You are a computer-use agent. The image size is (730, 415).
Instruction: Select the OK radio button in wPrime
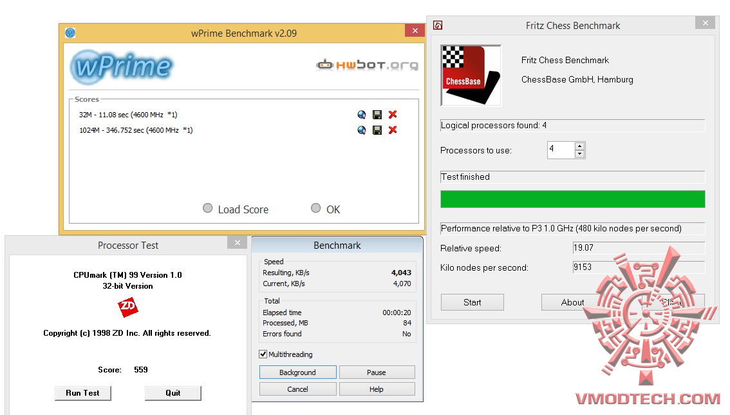point(315,208)
